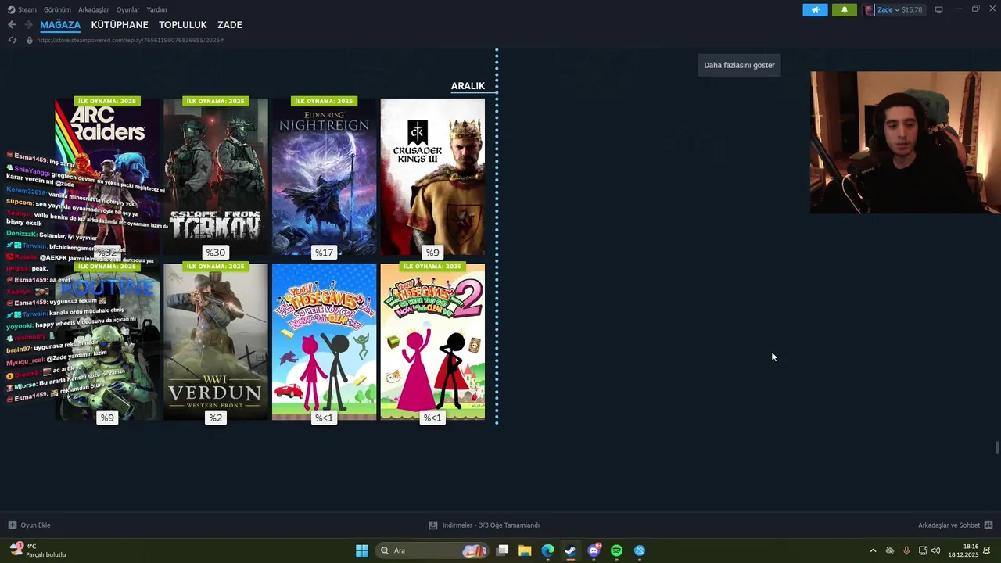The width and height of the screenshot is (1001, 563).
Task: Click the page vertical scrollbar handle
Action: pyautogui.click(x=997, y=447)
